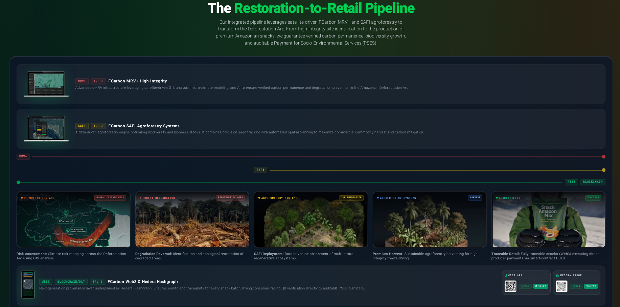Open the HEDERA PROOF Click button
The image size is (620, 307).
591,286
